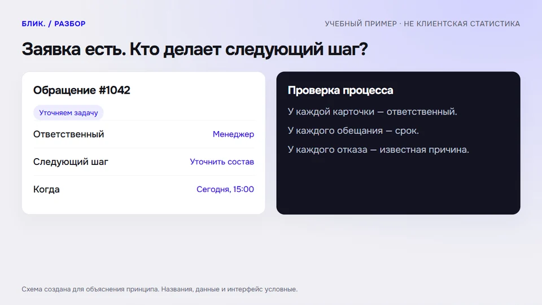This screenshot has height=305, width=542.
Task: Click 'УЧЕБНЫЙ ПРИМЕР · НЕ КЛИЕНТСКАЯ СТАТИСТИКА' note
Action: click(x=422, y=24)
